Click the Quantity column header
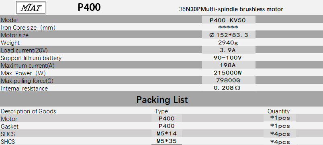Viewport: 323px width, 145px height. [278, 111]
